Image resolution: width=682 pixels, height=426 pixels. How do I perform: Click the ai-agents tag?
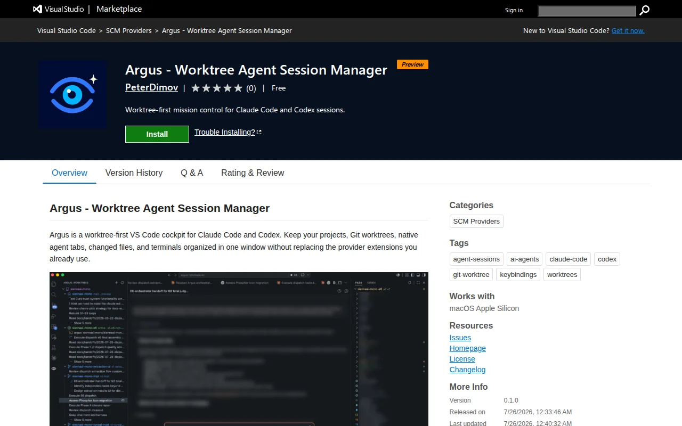tap(524, 259)
